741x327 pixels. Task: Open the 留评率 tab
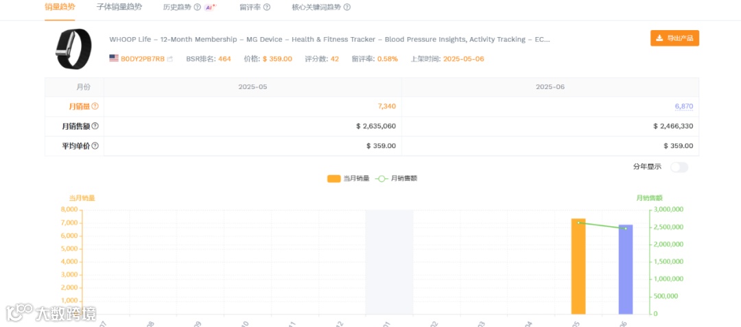point(251,7)
